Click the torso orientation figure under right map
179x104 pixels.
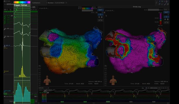click(x=113, y=80)
